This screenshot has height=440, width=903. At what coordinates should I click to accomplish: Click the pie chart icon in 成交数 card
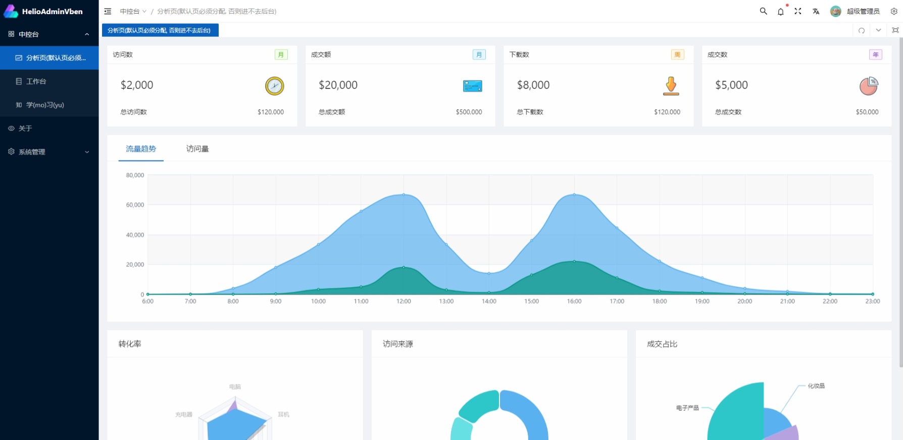(x=869, y=86)
